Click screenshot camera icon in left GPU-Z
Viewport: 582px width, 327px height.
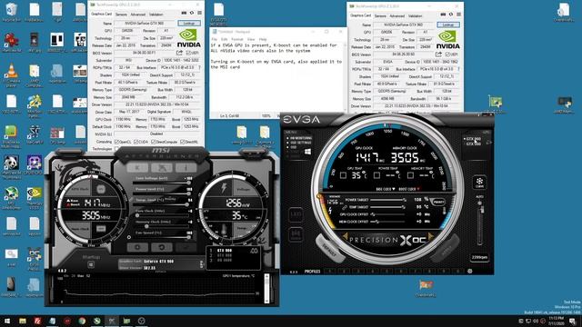pos(184,13)
